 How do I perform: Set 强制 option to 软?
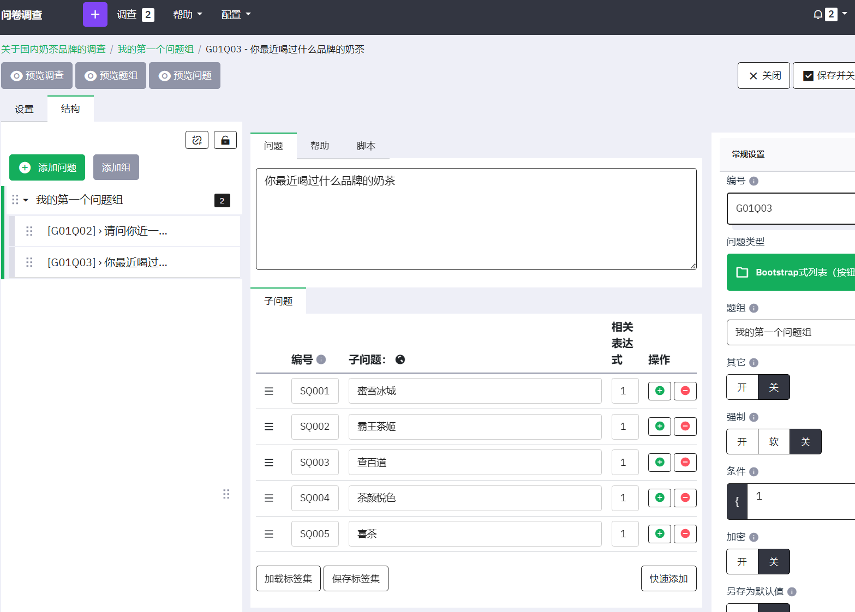coord(773,442)
